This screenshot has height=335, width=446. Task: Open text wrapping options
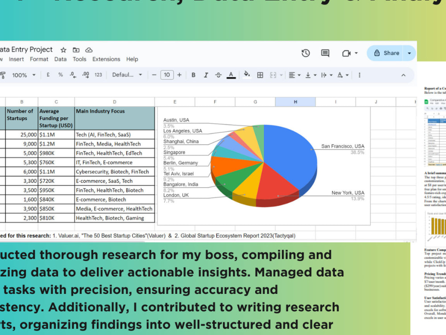(326, 75)
